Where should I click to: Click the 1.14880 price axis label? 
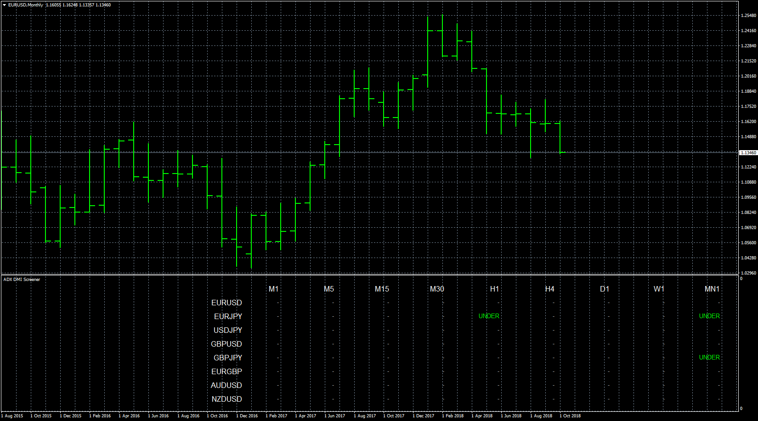pyautogui.click(x=748, y=137)
